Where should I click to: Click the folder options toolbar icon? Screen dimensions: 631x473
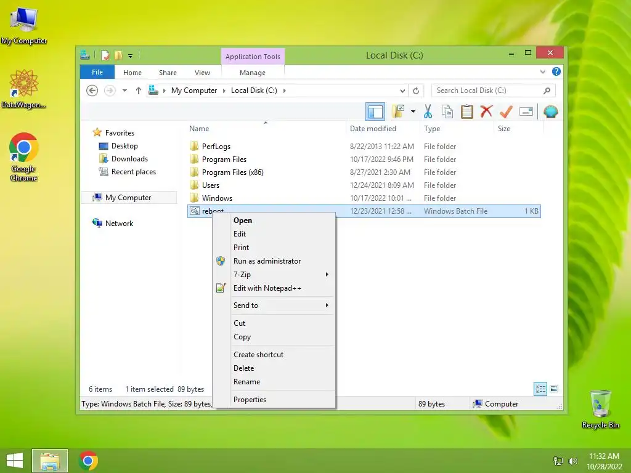pos(398,111)
